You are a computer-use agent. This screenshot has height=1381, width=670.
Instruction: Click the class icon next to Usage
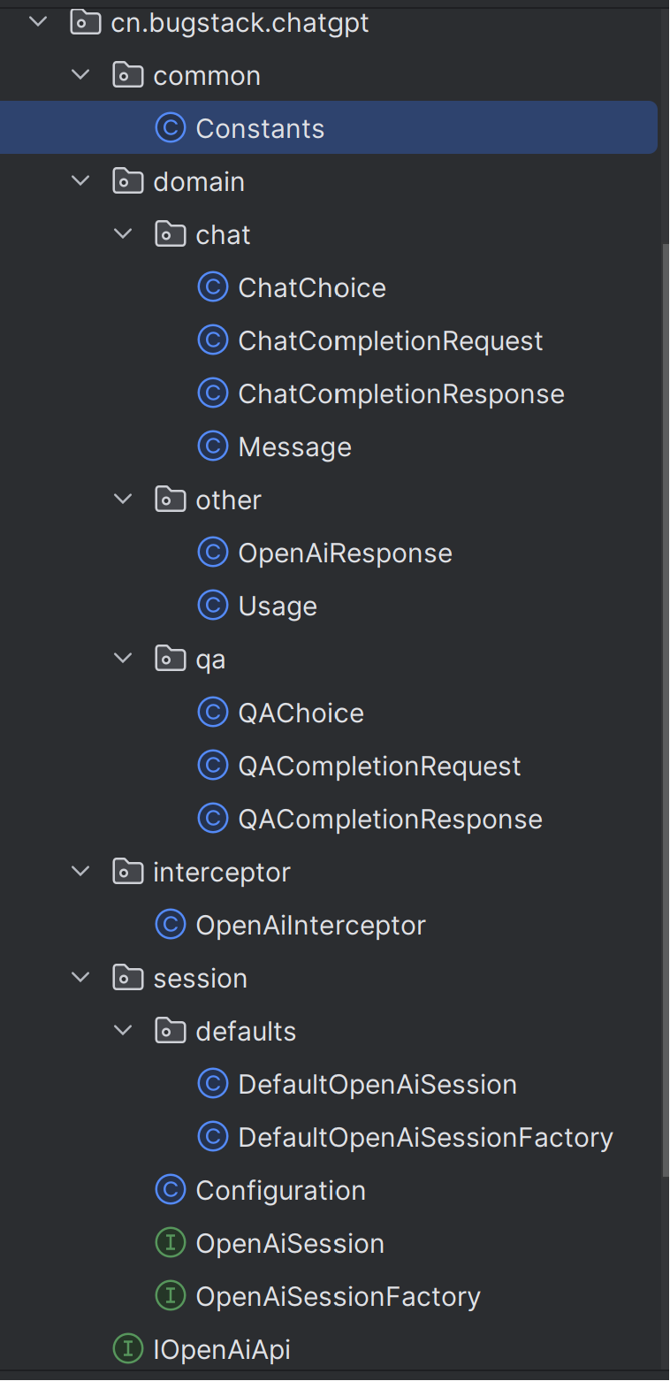[212, 606]
